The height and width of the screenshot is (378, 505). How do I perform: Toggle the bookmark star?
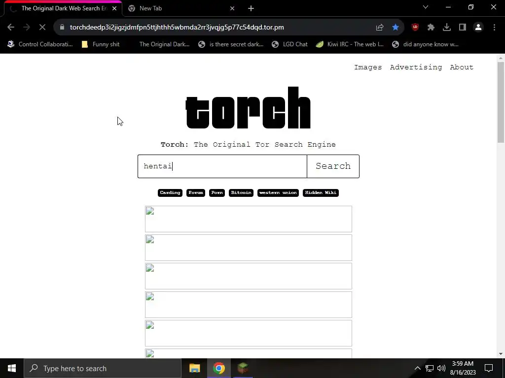[x=396, y=28]
